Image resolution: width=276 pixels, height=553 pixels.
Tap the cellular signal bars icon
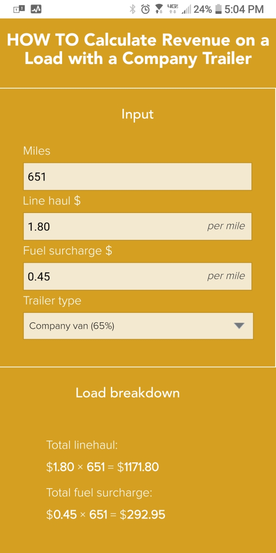(186, 9)
